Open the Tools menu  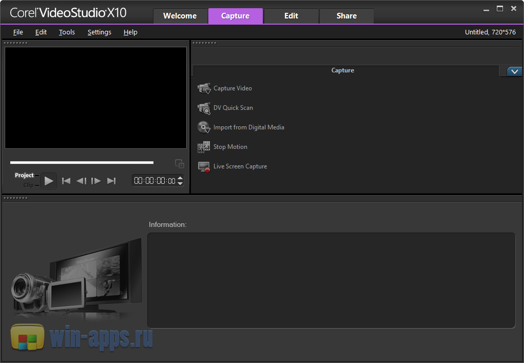tap(67, 32)
